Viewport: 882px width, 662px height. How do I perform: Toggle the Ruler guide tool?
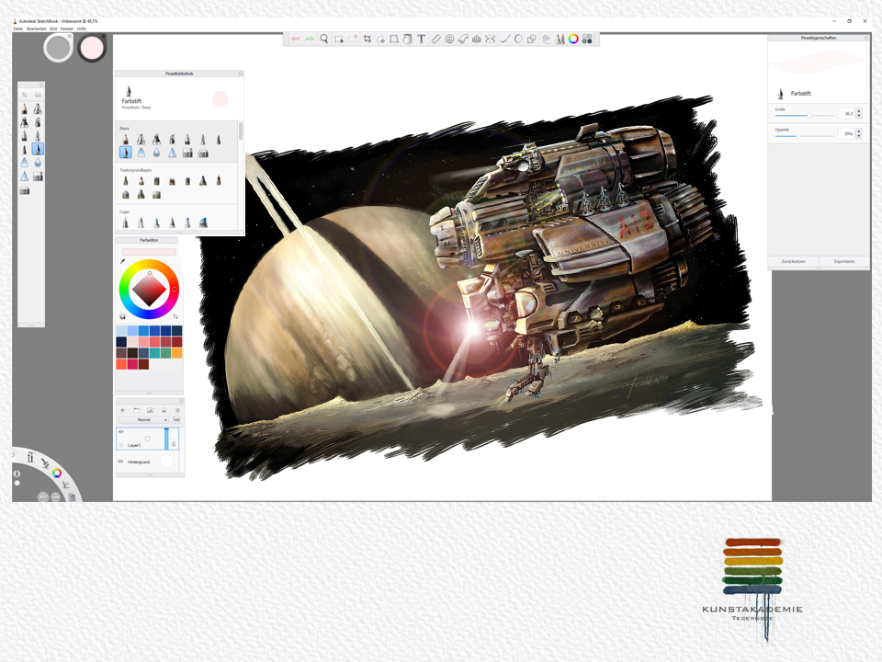(x=435, y=39)
